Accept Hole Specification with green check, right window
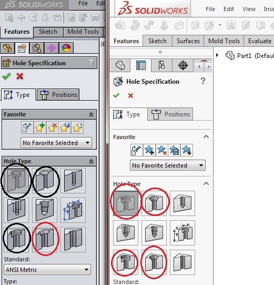The height and width of the screenshot is (285, 274). click(x=116, y=95)
